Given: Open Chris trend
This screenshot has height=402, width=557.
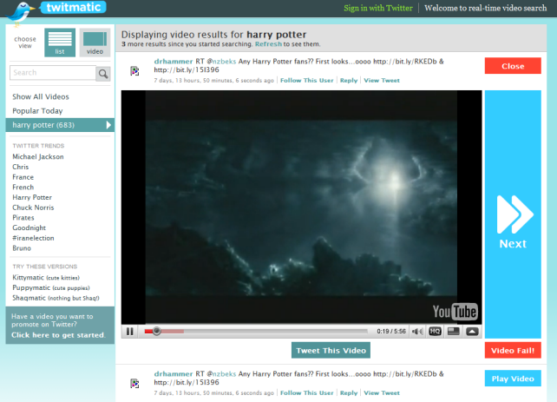Looking at the screenshot, I should [21, 167].
